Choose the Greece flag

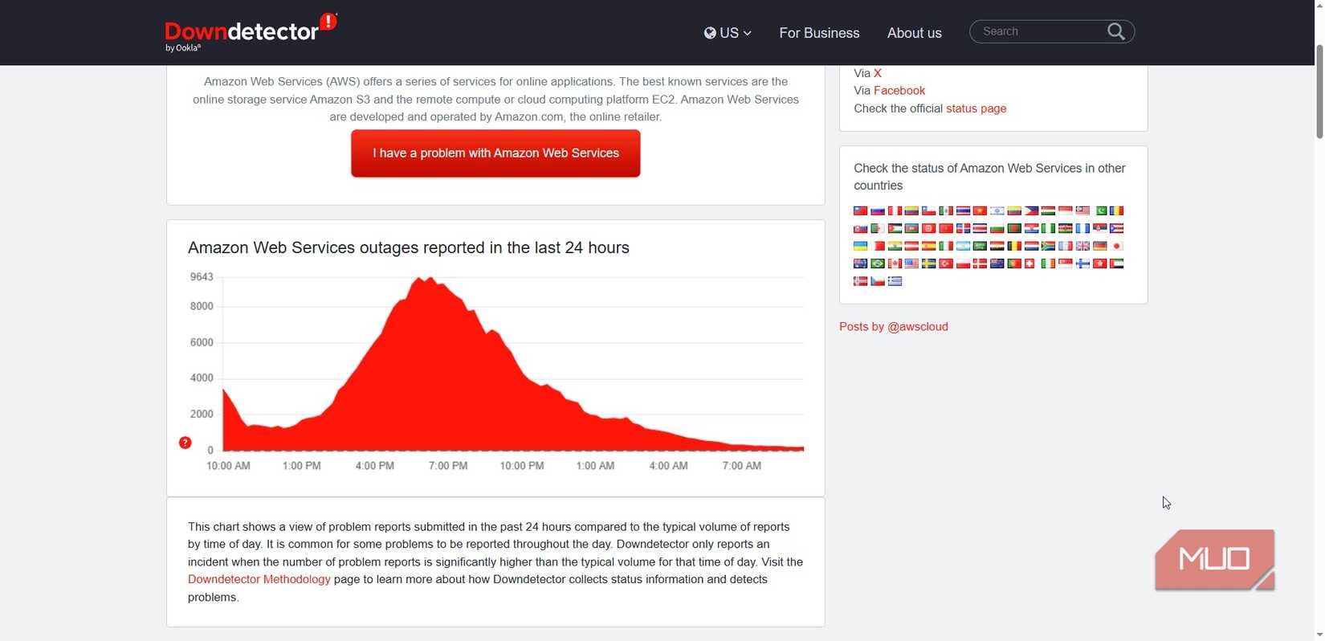tap(895, 281)
